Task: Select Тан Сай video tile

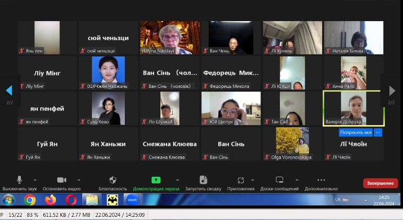Action: point(292,108)
